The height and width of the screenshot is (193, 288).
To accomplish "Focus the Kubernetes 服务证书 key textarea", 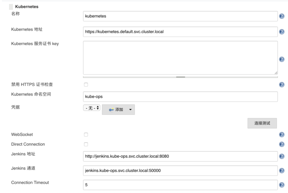I will click(180, 58).
